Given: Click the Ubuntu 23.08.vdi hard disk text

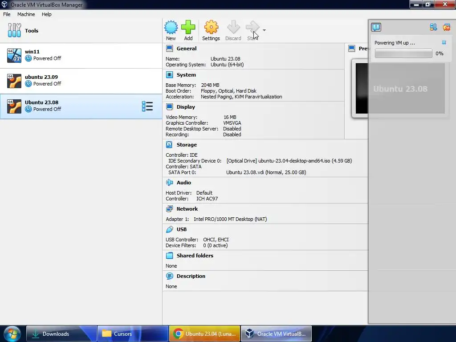Looking at the screenshot, I should pyautogui.click(x=266, y=172).
